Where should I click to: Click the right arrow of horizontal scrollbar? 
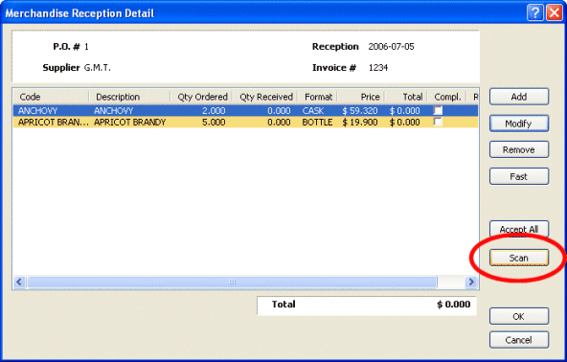(471, 282)
